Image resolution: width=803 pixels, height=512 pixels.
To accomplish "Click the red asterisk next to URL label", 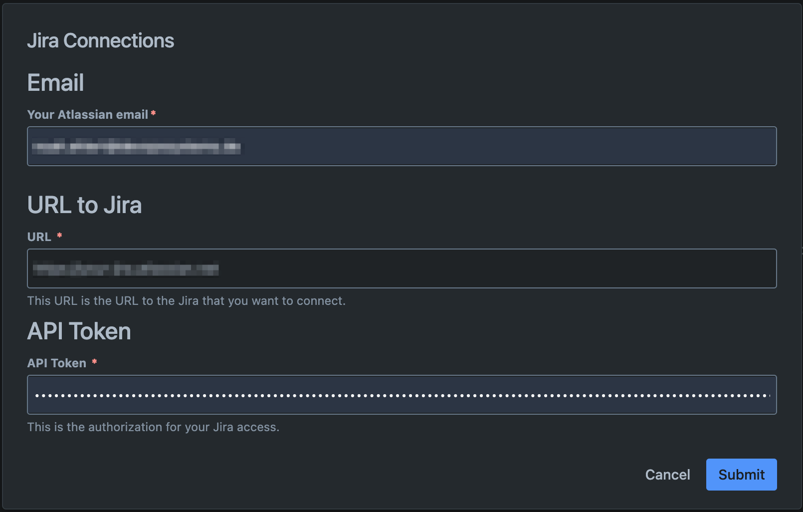I will 59,235.
